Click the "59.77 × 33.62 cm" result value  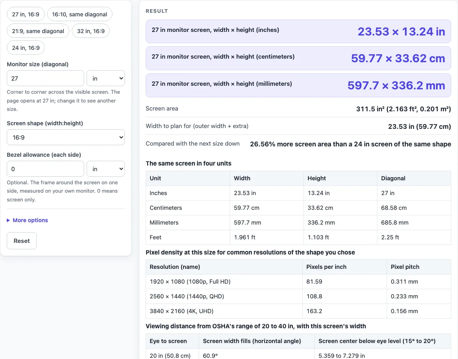(x=398, y=58)
